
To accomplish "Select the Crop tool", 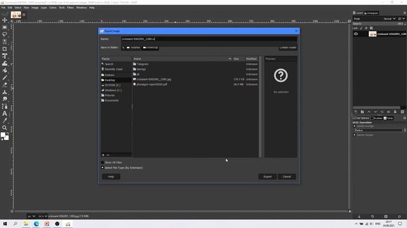I will click(x=4, y=49).
